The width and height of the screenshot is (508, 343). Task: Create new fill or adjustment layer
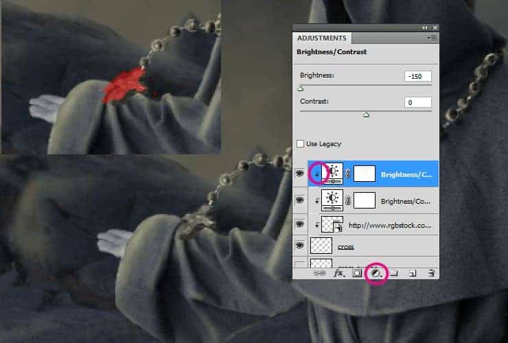tap(376, 273)
